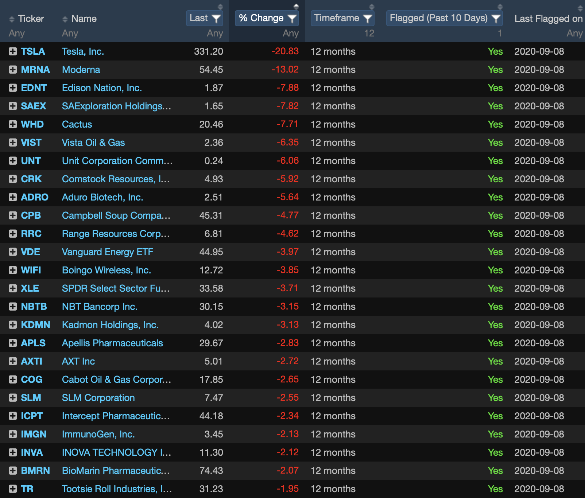Click the filter funnel icon on Last column
This screenshot has height=498, width=585.
click(216, 18)
